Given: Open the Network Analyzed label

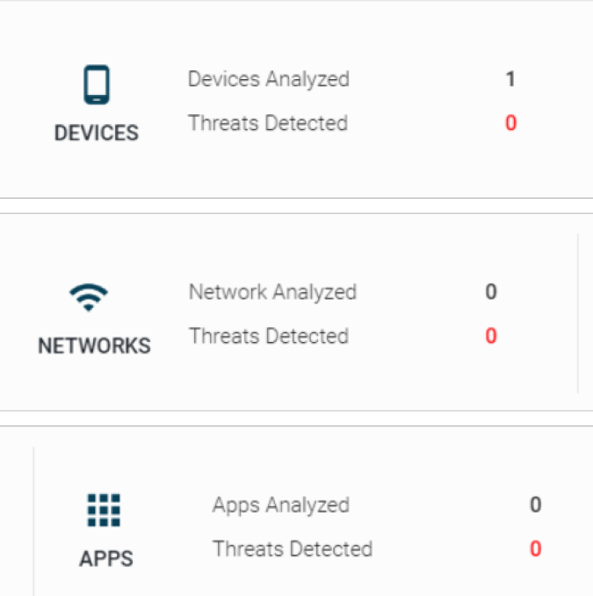Looking at the screenshot, I should (272, 292).
